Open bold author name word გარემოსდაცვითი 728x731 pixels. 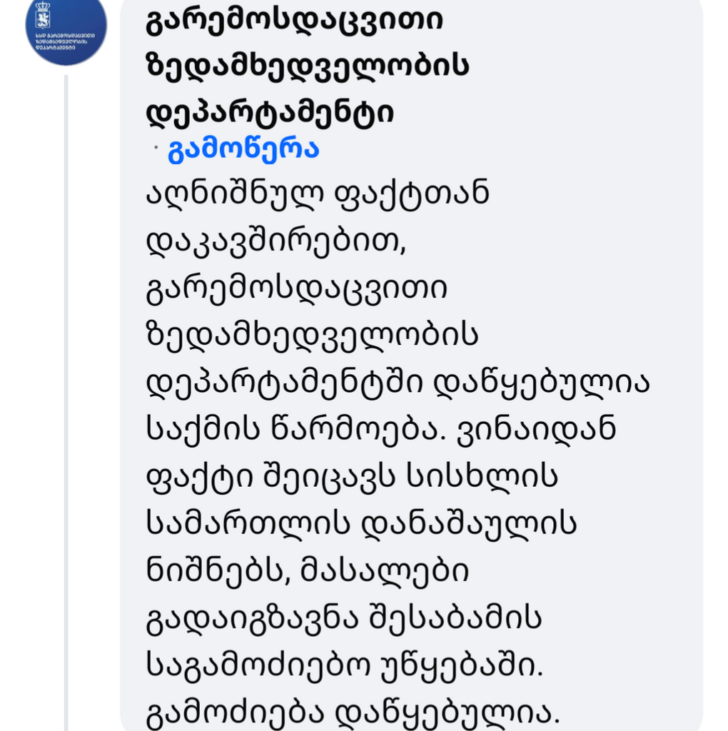click(x=294, y=20)
